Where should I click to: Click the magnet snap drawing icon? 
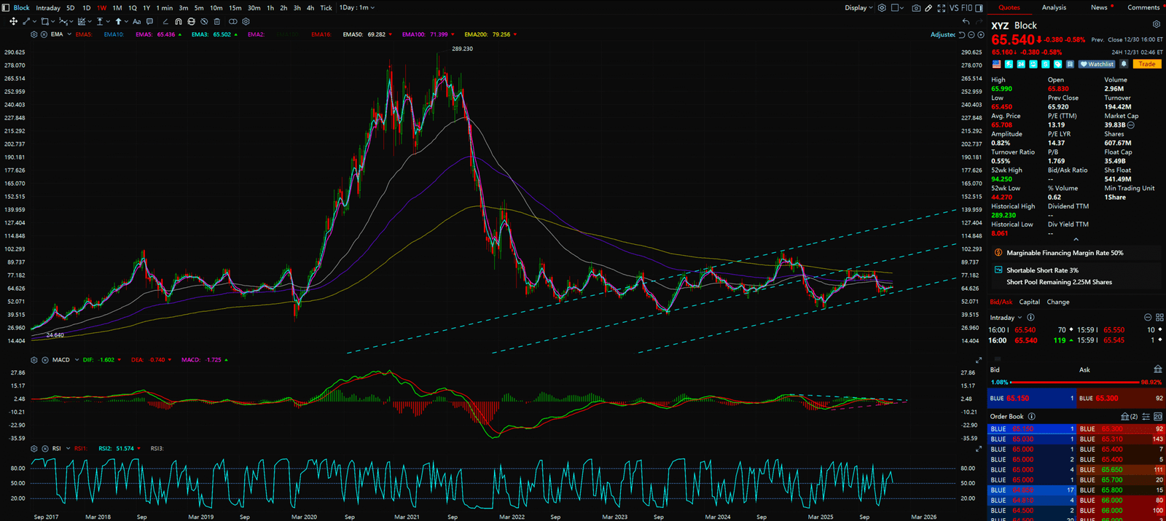click(x=179, y=22)
